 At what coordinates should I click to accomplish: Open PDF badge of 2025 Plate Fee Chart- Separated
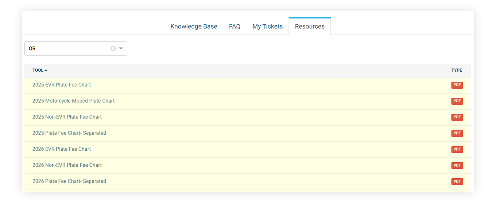457,133
